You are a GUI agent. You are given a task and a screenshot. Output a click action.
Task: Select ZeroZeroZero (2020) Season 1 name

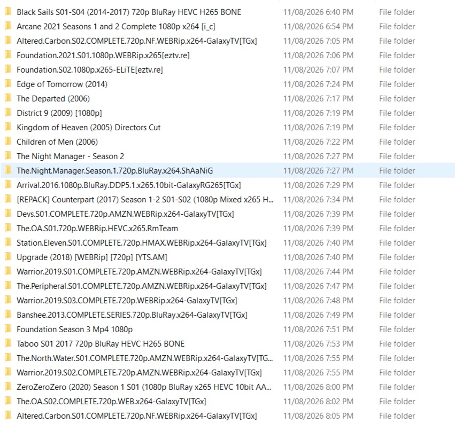[144, 387]
